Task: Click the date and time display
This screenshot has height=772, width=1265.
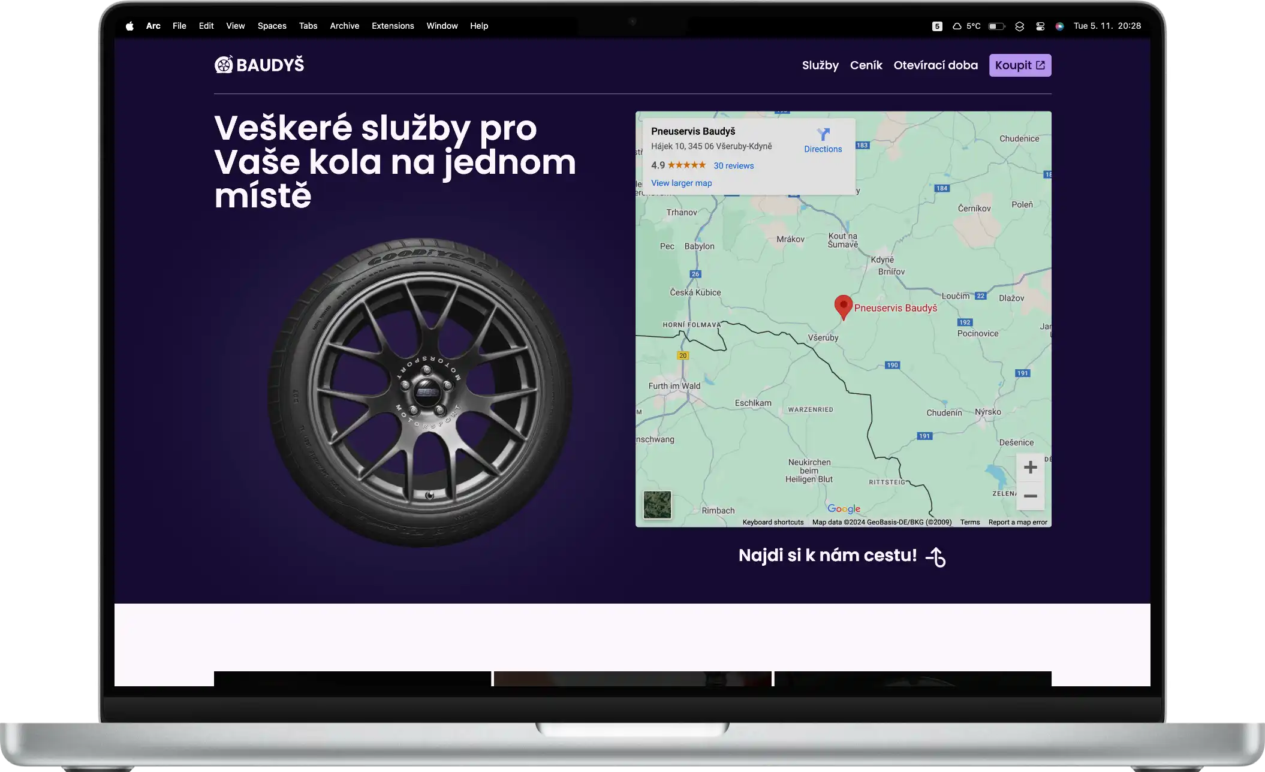Action: (x=1107, y=26)
